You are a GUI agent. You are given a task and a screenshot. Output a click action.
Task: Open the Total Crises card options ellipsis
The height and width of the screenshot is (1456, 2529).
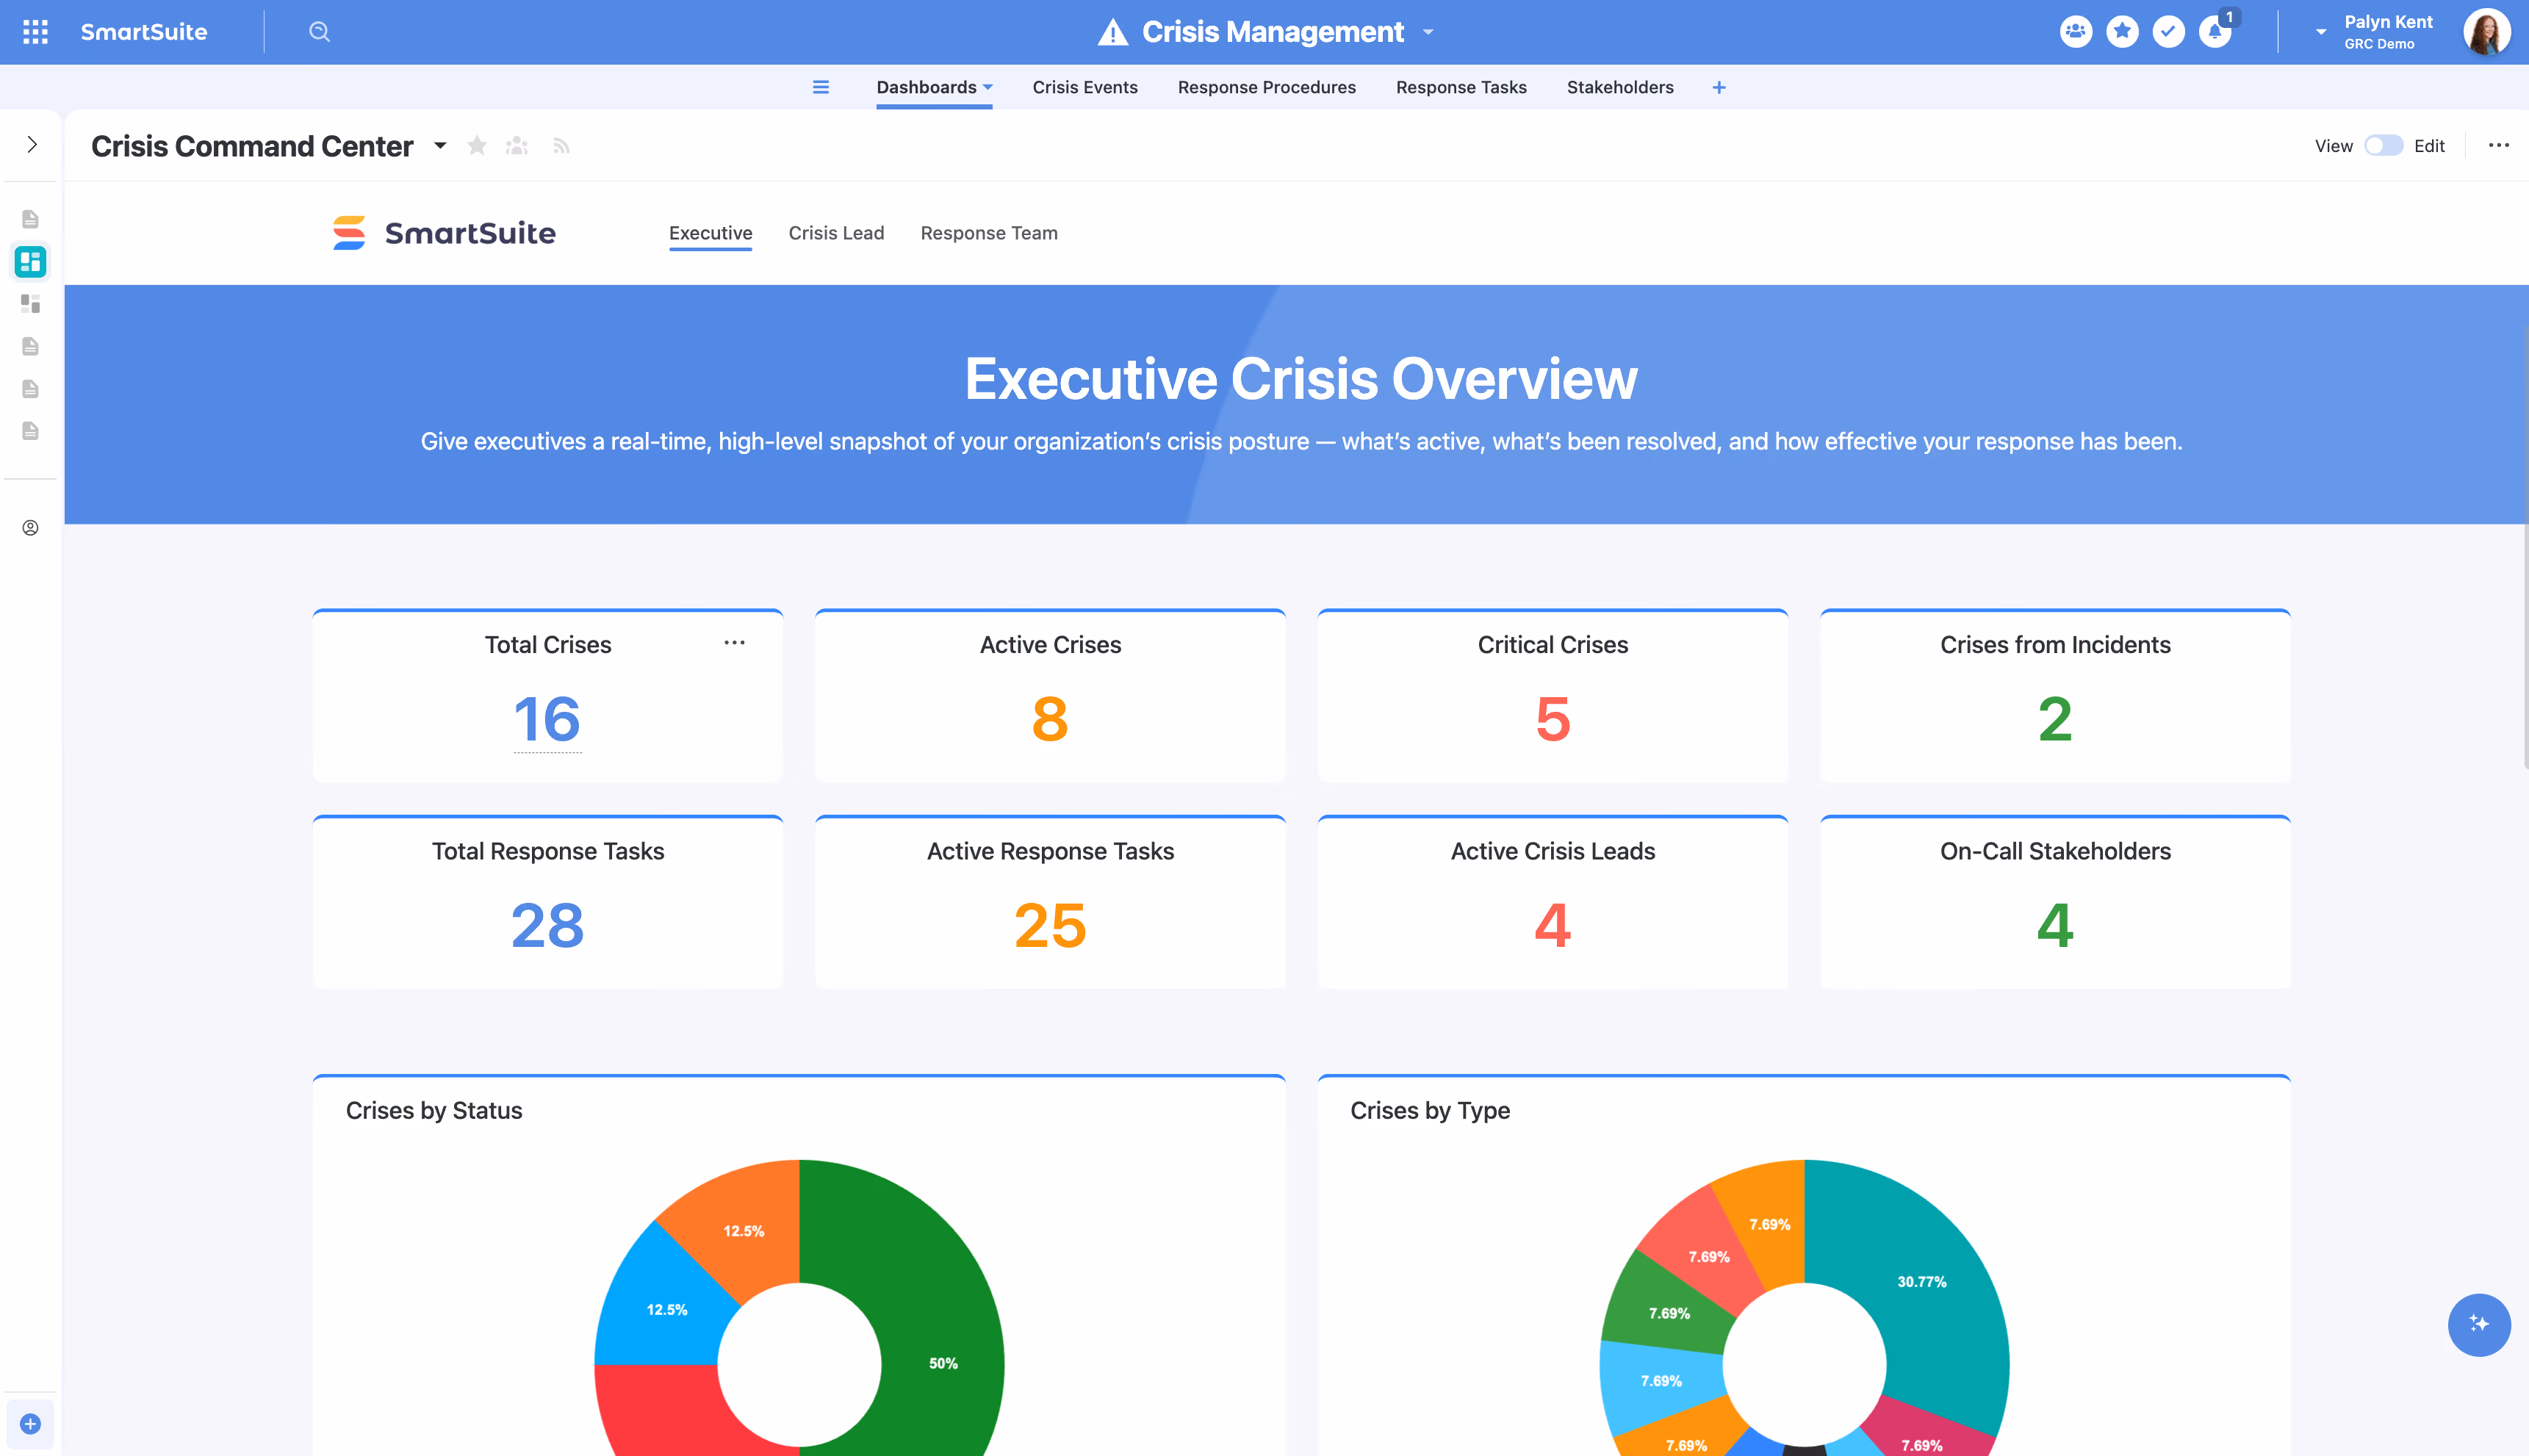tap(734, 643)
